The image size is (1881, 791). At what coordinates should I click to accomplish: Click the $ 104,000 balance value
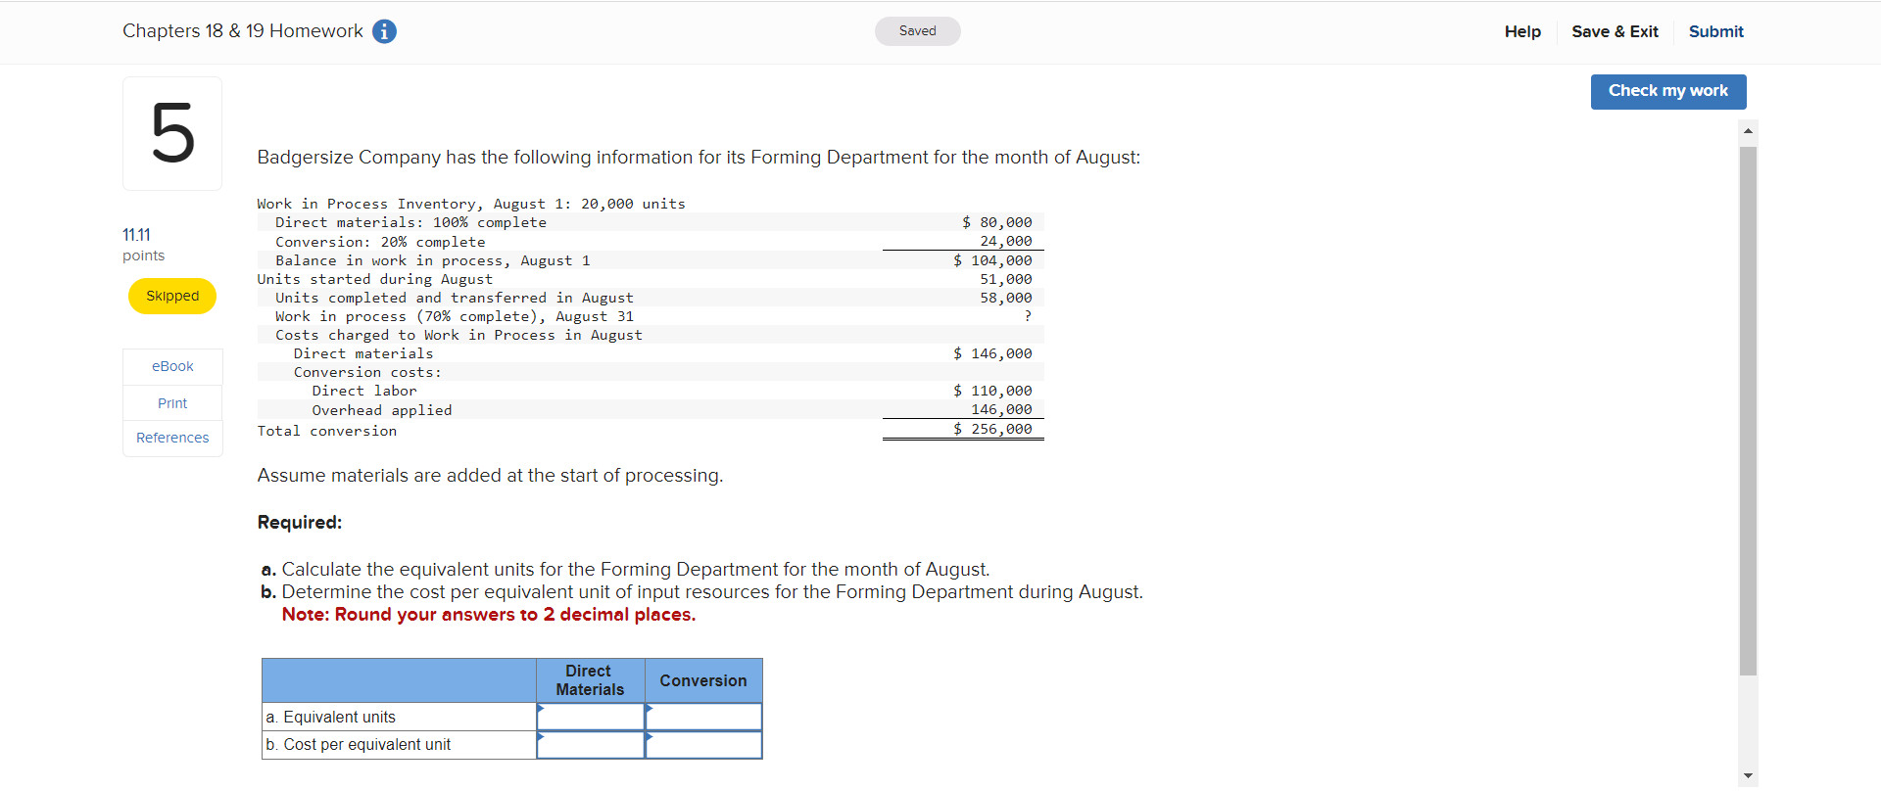[992, 260]
